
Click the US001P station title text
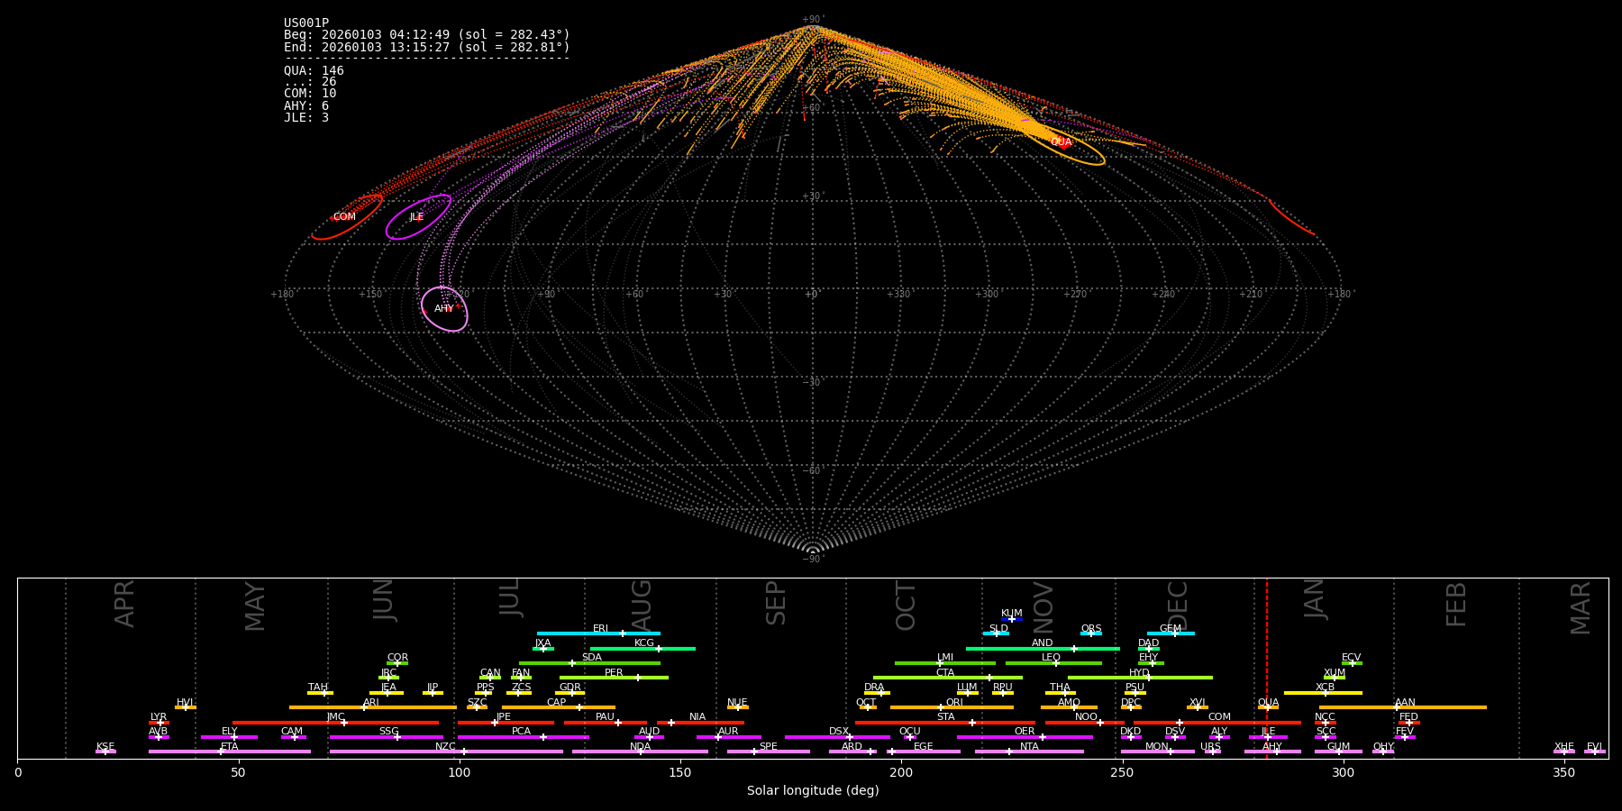pyautogui.click(x=306, y=23)
